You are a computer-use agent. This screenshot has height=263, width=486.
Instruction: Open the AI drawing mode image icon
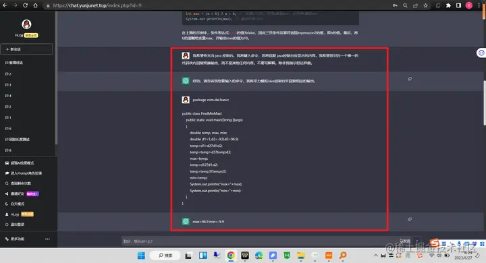pyautogui.click(x=7, y=163)
